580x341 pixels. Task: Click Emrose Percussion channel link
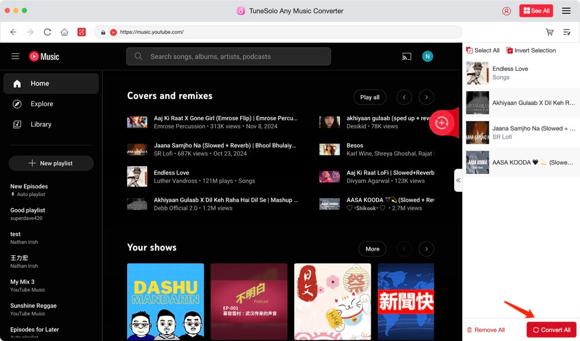pyautogui.click(x=179, y=126)
